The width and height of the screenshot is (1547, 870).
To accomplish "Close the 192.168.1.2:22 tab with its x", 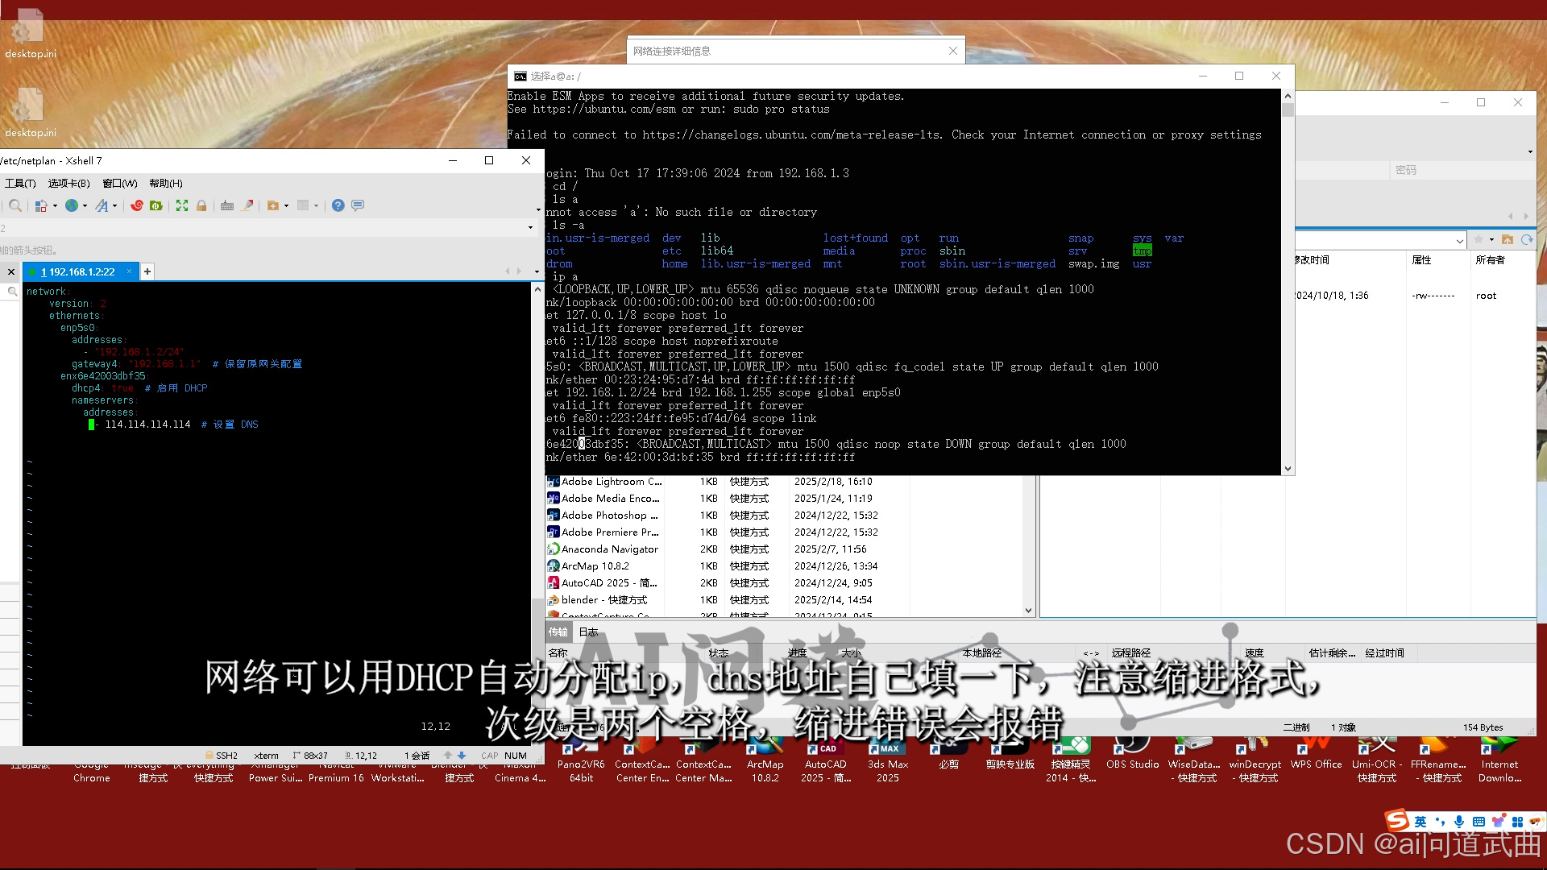I will [x=129, y=271].
